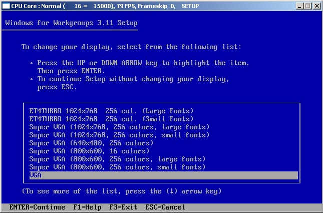323x213 pixels.
Task: Click the highlighted VGA list row
Action: (164, 175)
